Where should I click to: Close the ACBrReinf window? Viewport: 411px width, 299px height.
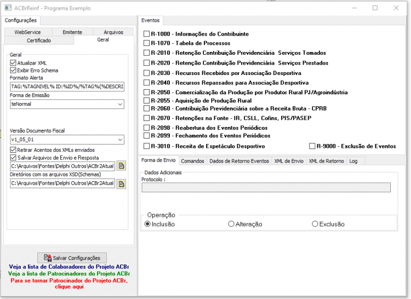click(396, 8)
